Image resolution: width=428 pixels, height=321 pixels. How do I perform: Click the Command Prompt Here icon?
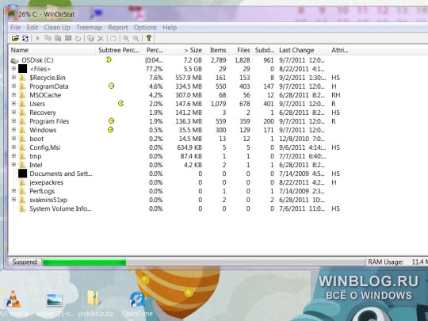click(67, 38)
